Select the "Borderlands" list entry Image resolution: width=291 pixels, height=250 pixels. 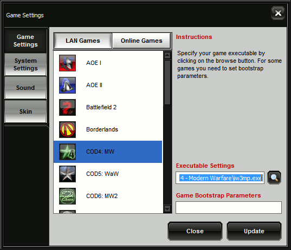tap(108, 129)
